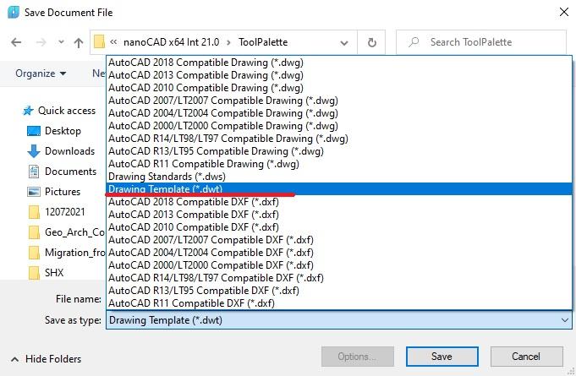Click the Up one level arrow

coord(79,42)
